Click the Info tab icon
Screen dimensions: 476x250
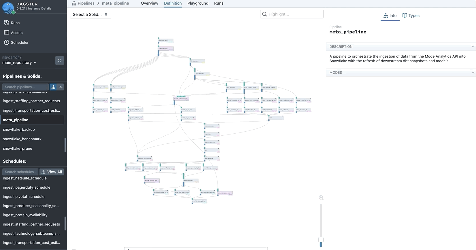(x=386, y=16)
